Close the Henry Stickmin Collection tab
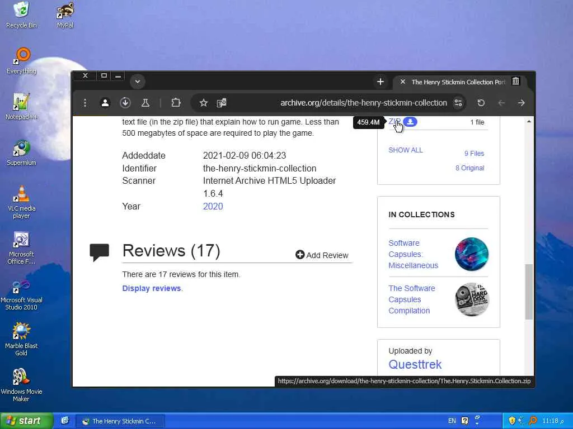Image resolution: width=573 pixels, height=429 pixels. 402,82
